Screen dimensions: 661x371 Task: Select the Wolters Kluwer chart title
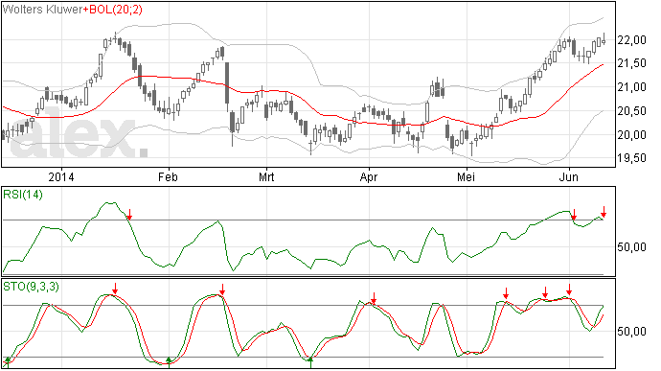[x=42, y=10]
